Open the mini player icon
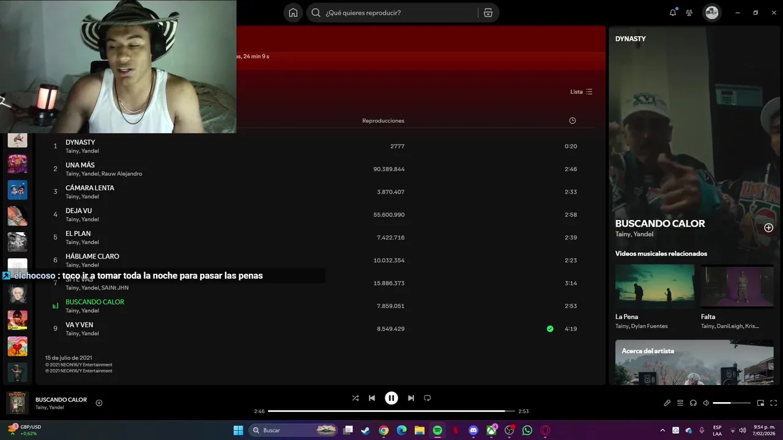 tap(760, 403)
